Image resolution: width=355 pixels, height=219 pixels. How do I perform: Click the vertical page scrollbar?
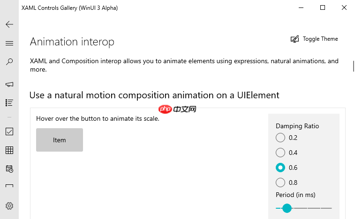coord(353,66)
